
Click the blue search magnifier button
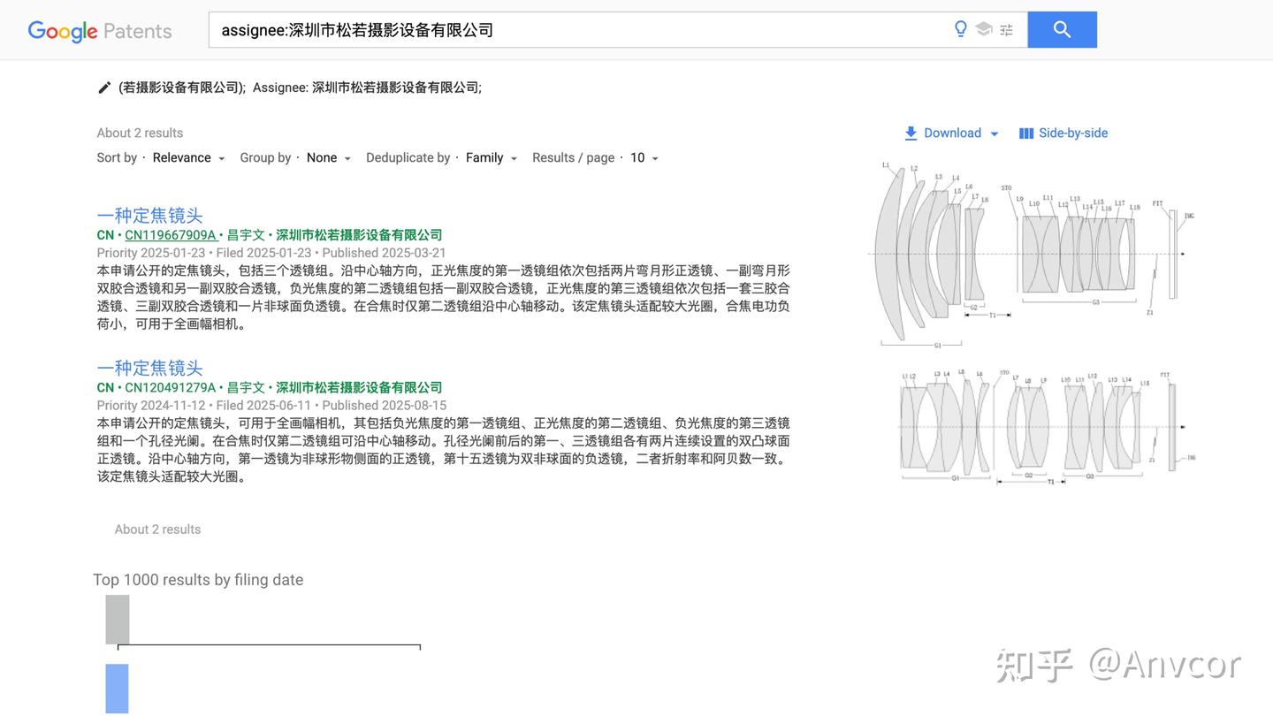pyautogui.click(x=1062, y=29)
